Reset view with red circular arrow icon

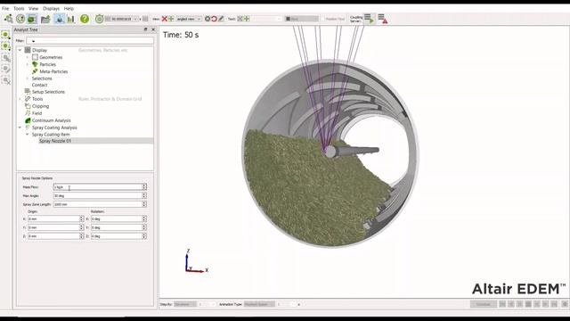pos(214,19)
